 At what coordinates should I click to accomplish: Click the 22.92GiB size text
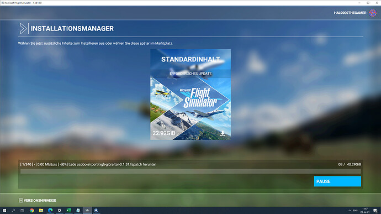coord(164,133)
